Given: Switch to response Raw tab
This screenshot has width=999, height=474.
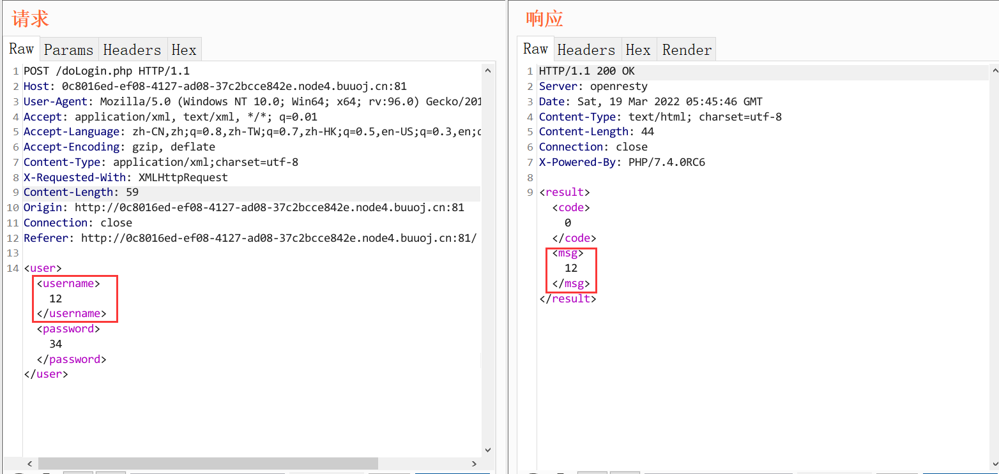Looking at the screenshot, I should [535, 49].
